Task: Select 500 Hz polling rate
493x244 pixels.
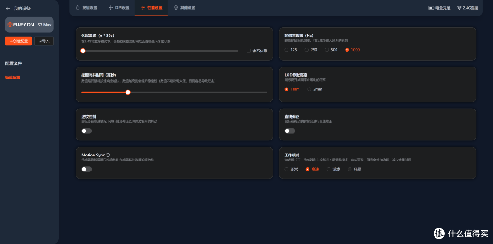Action: tap(327, 50)
